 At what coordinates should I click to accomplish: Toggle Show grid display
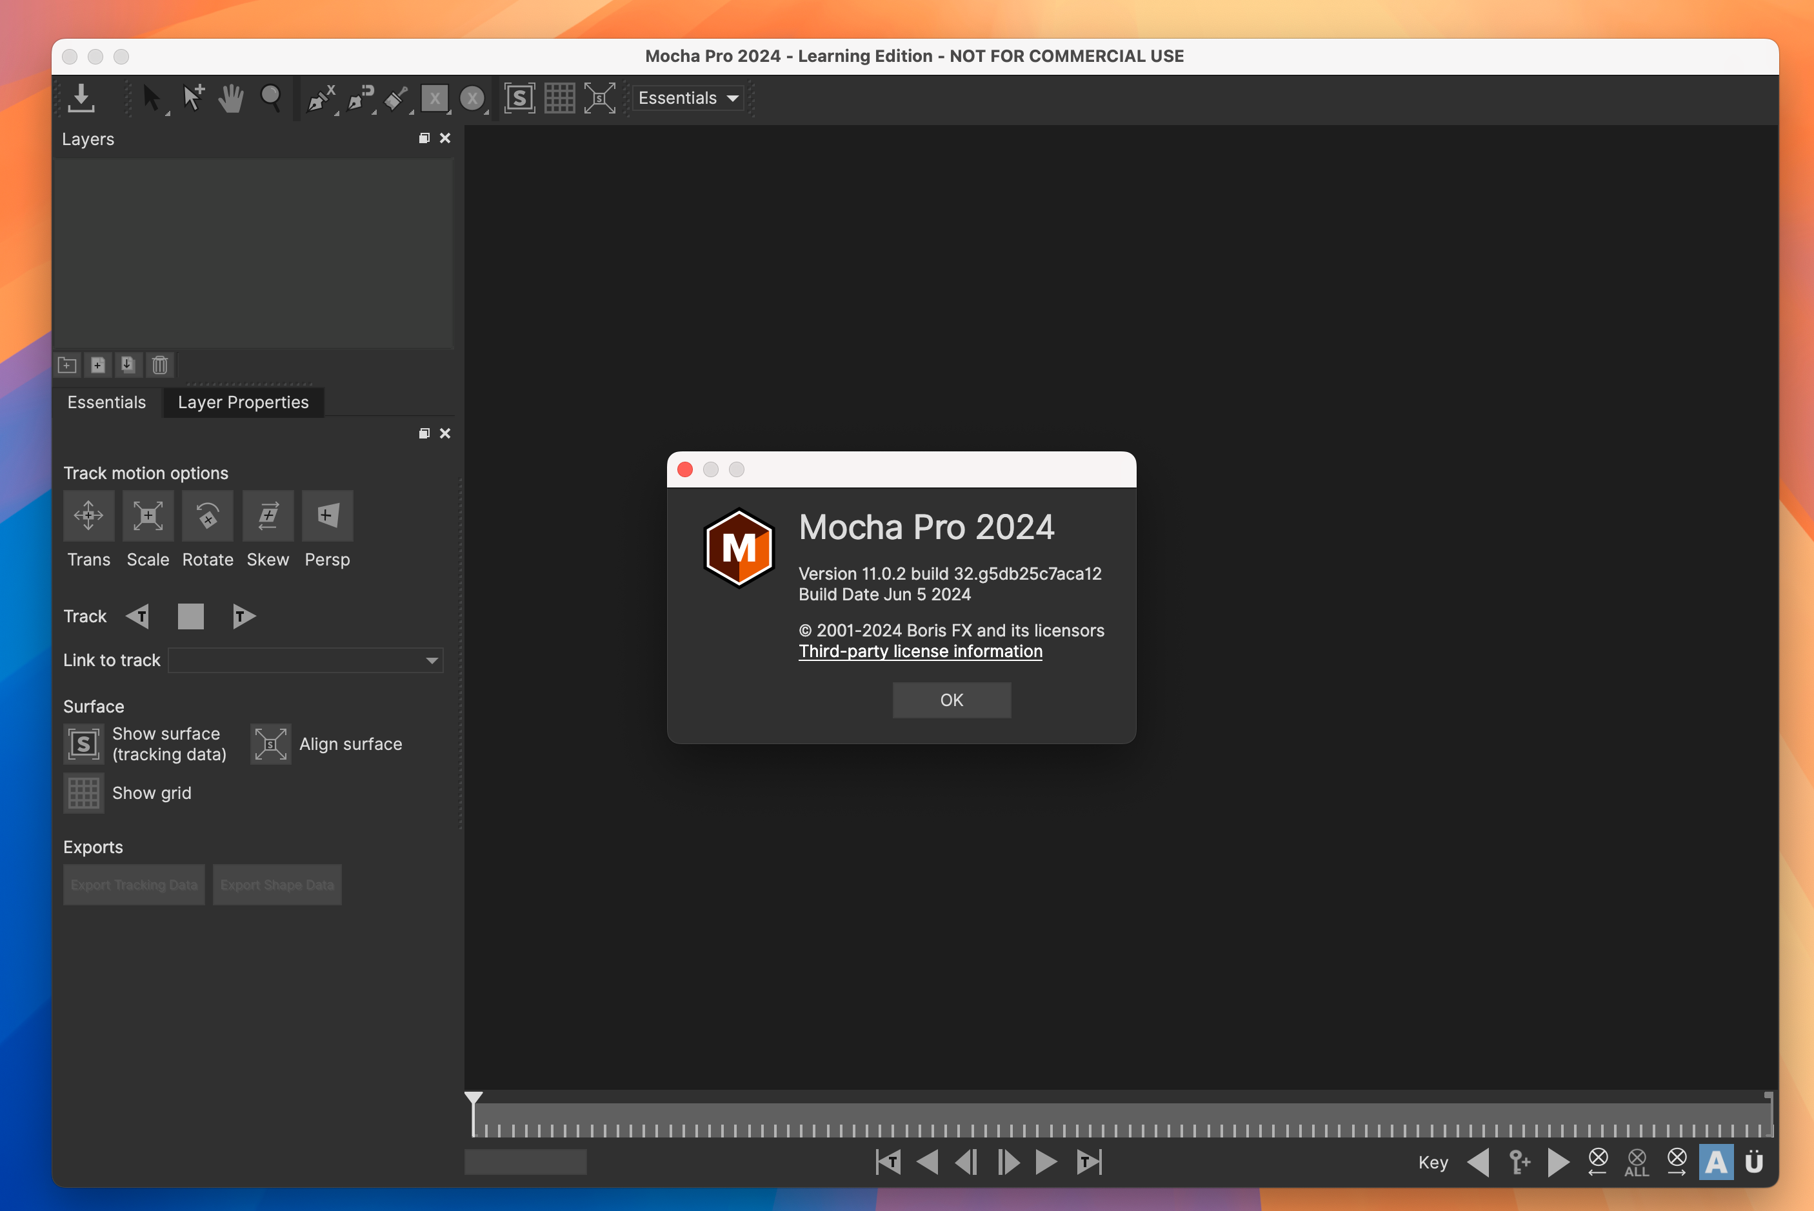pyautogui.click(x=84, y=792)
